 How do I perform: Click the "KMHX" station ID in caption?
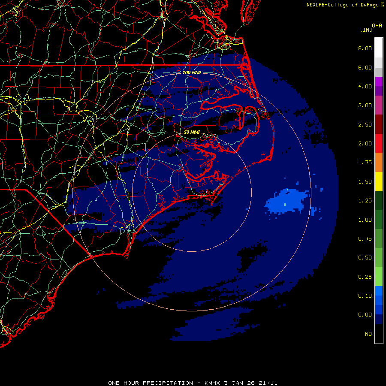[212, 383]
